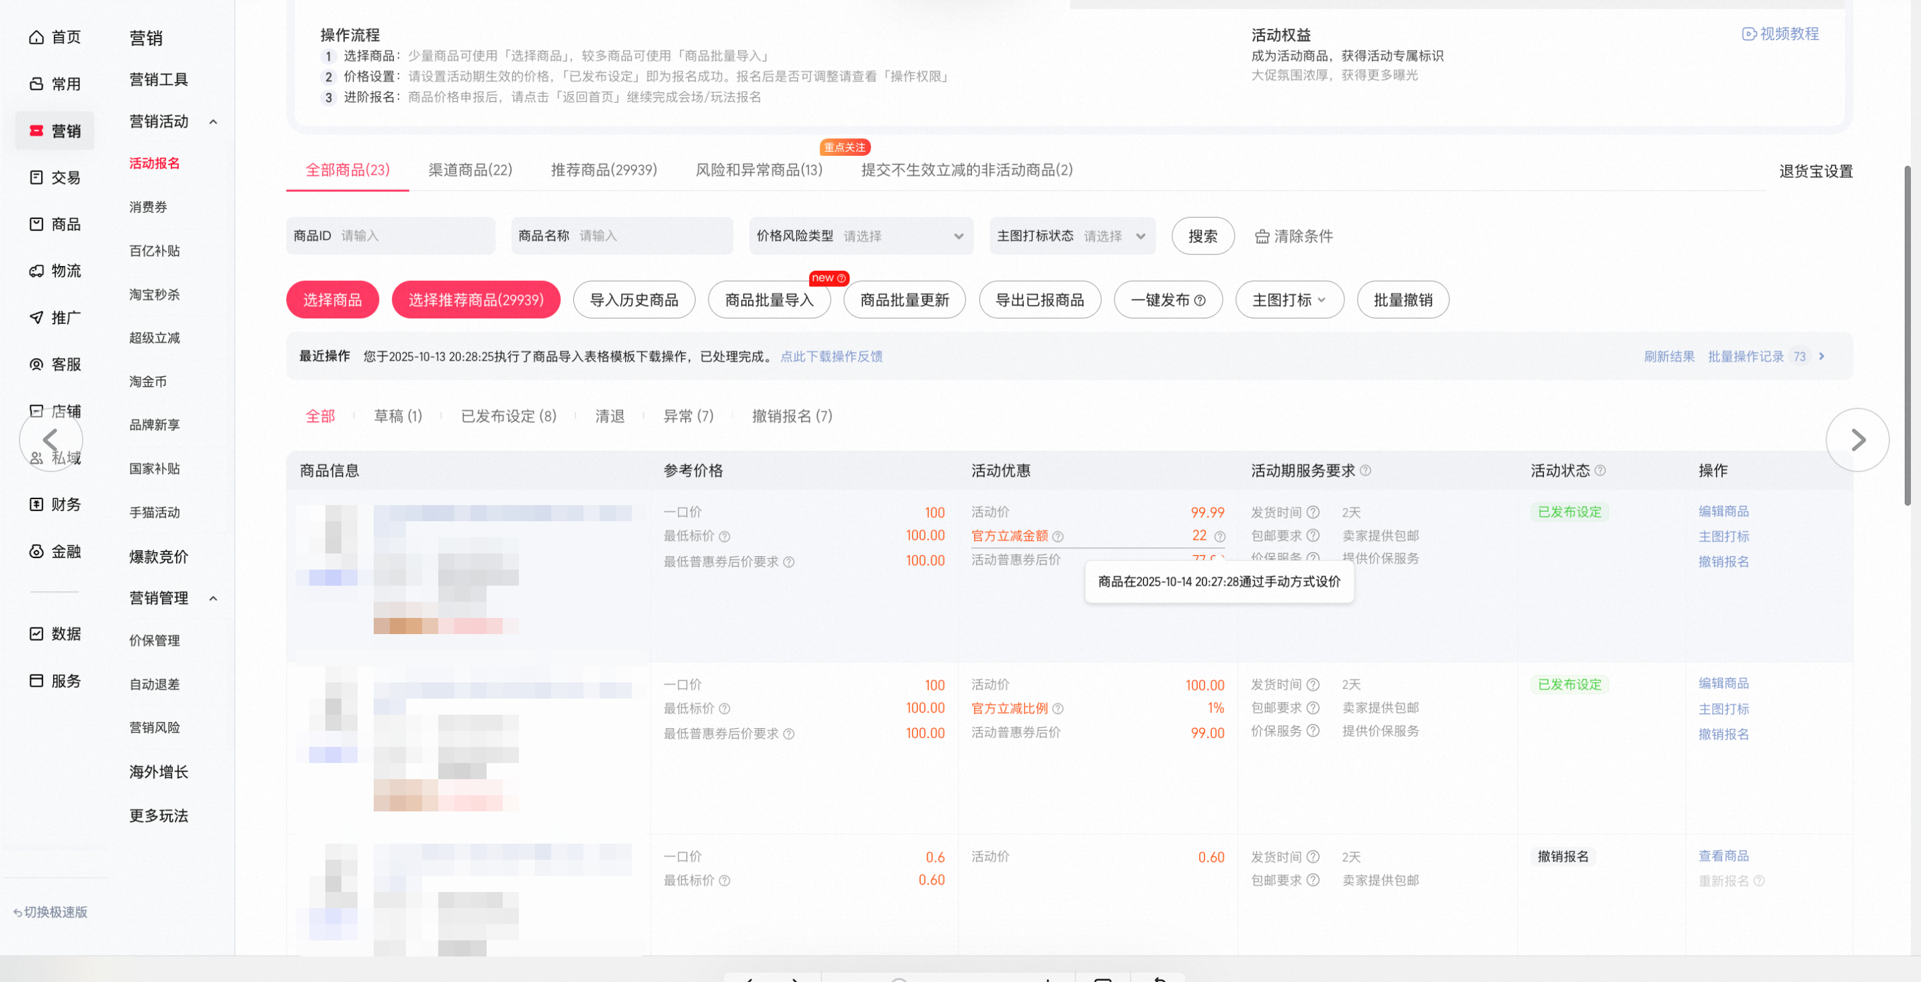Focus the 商品名称 input field
1921x982 pixels.
coord(622,236)
